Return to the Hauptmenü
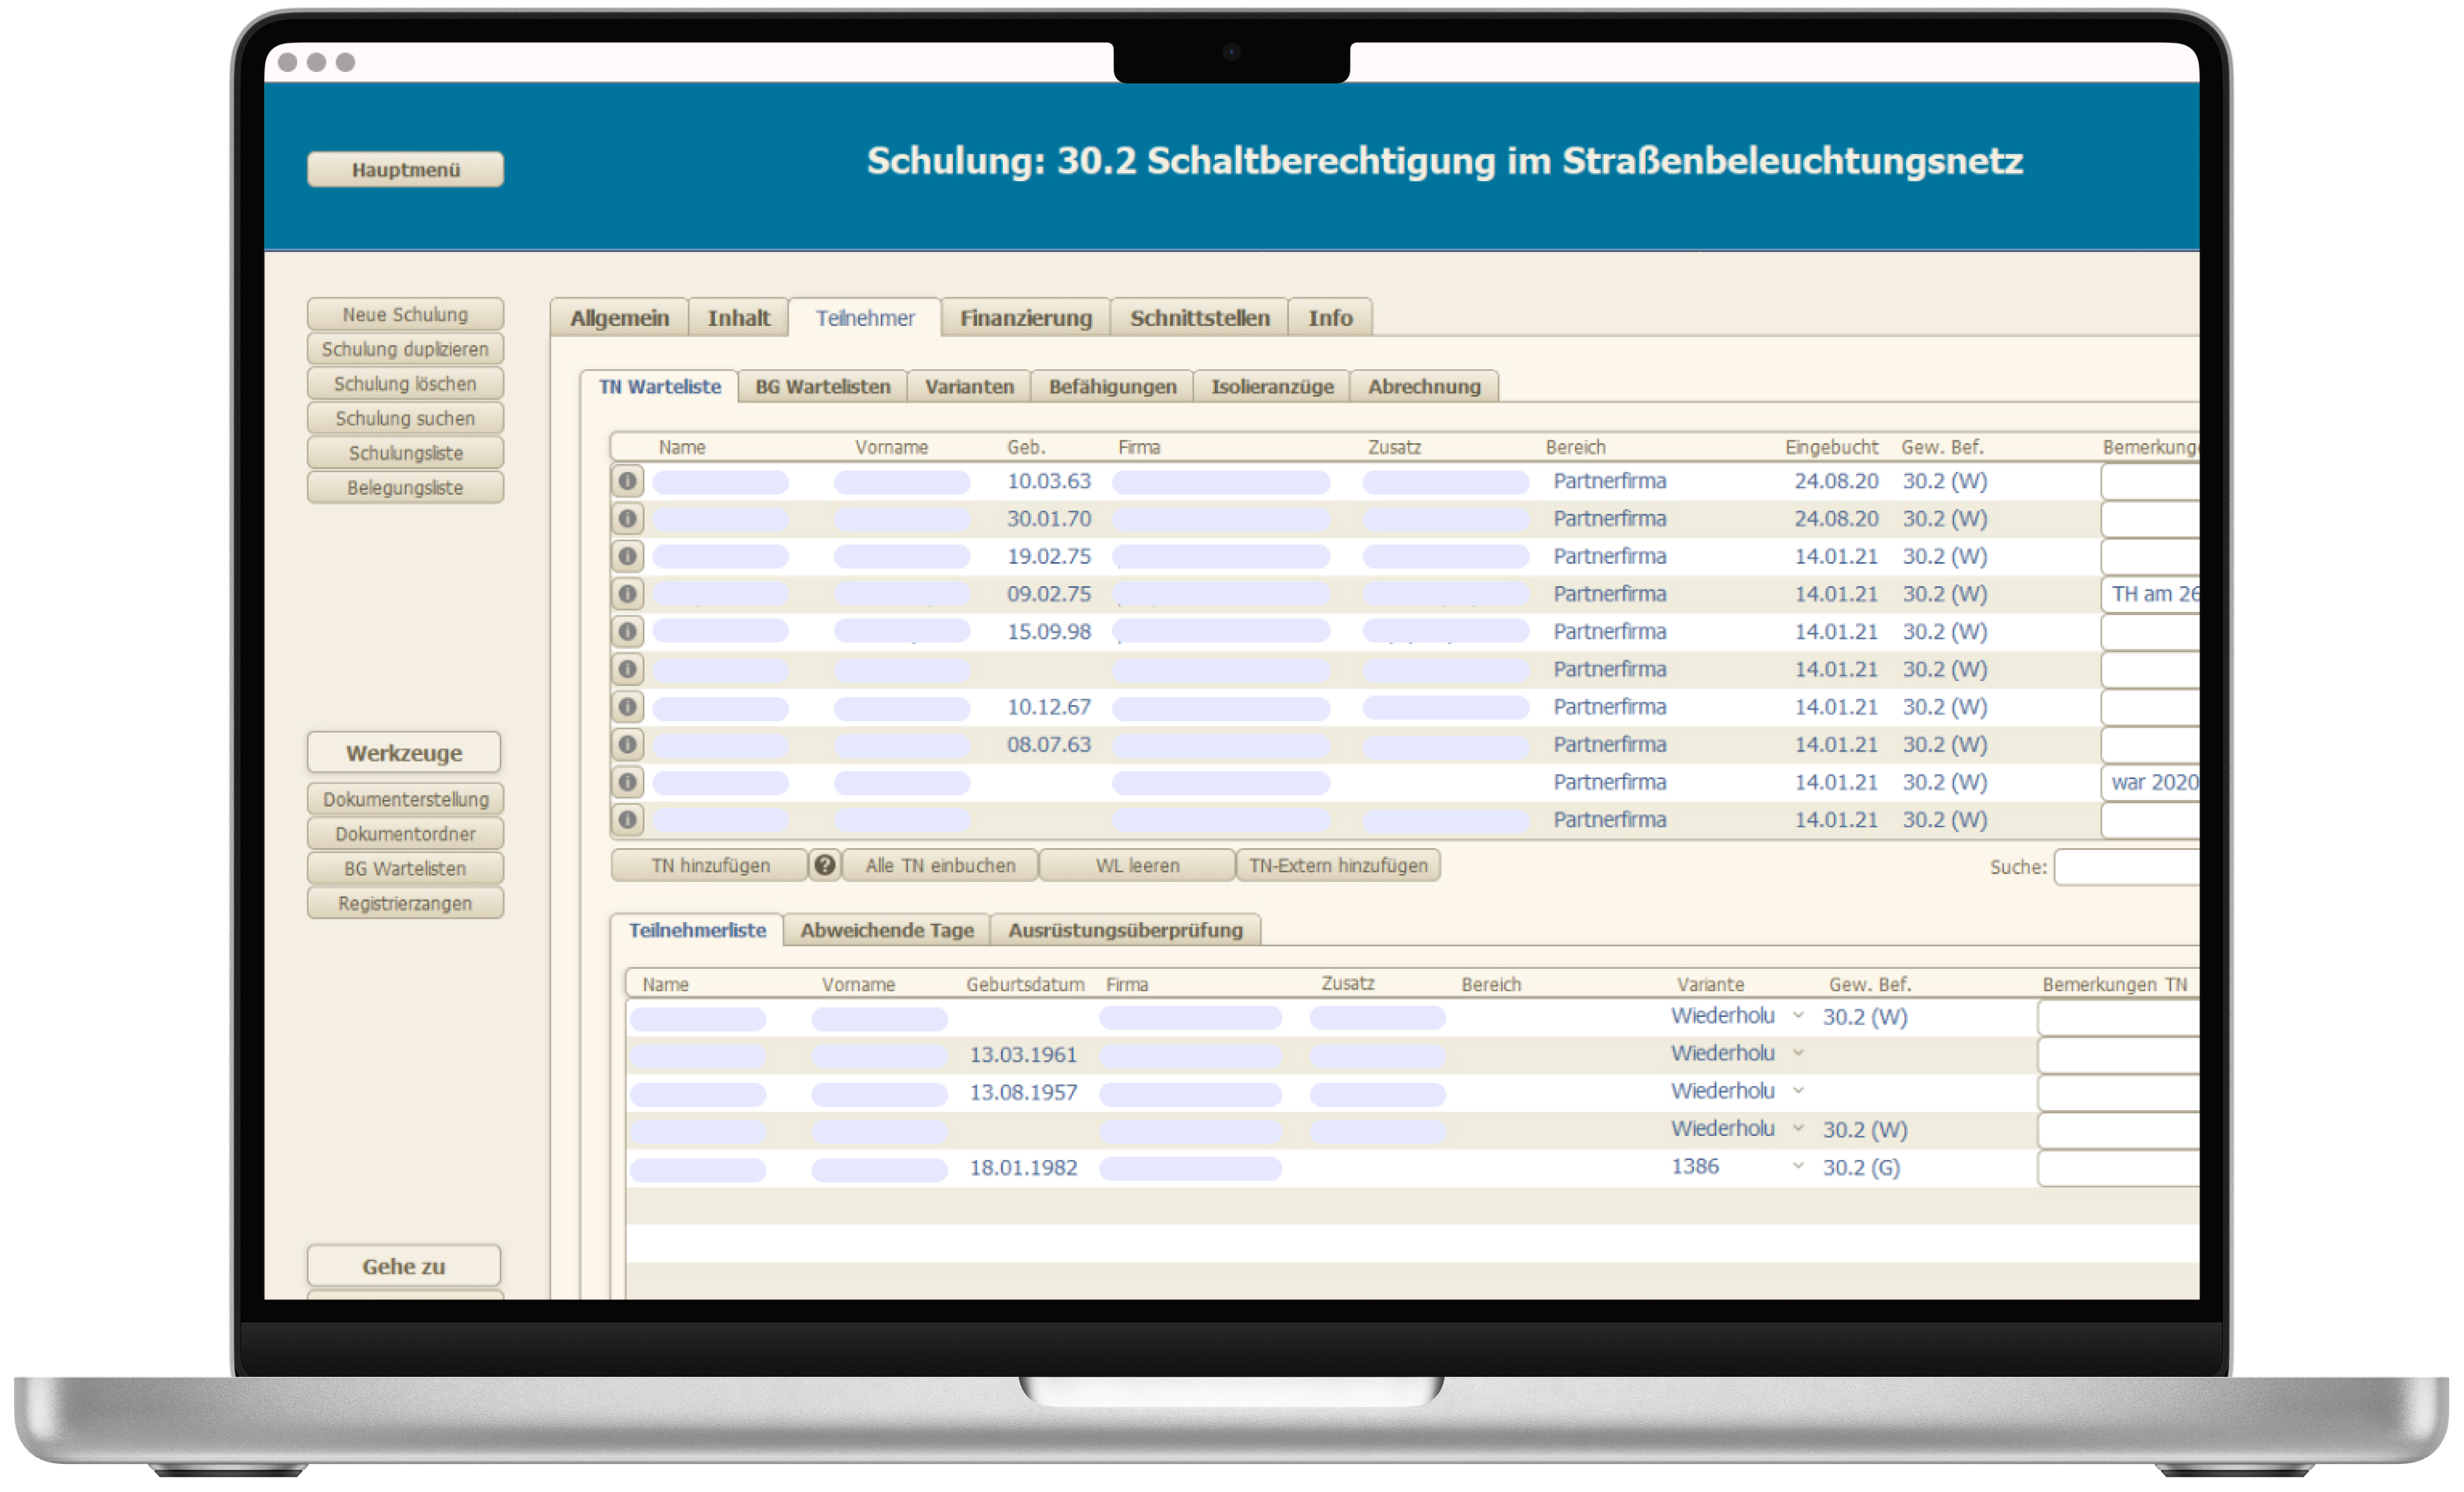Screen dimensions: 2464x1492 point(405,170)
